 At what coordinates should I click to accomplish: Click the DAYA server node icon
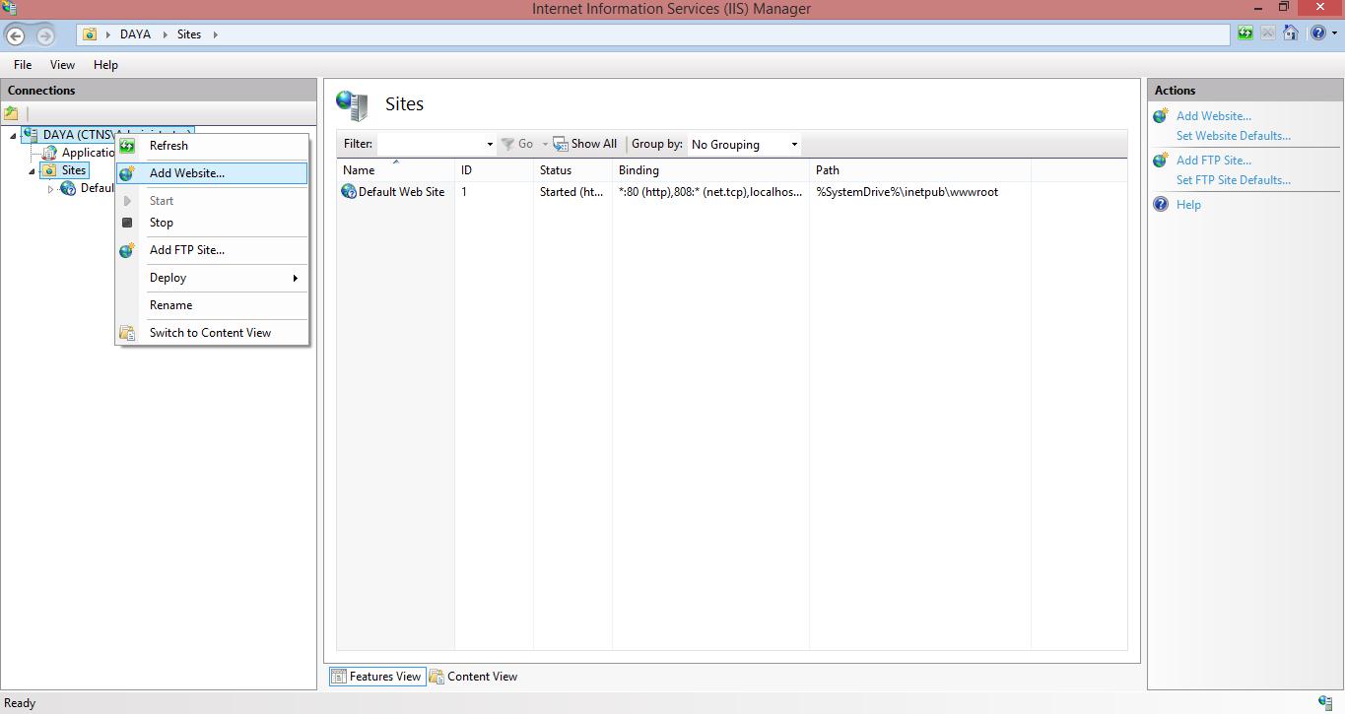pos(30,134)
